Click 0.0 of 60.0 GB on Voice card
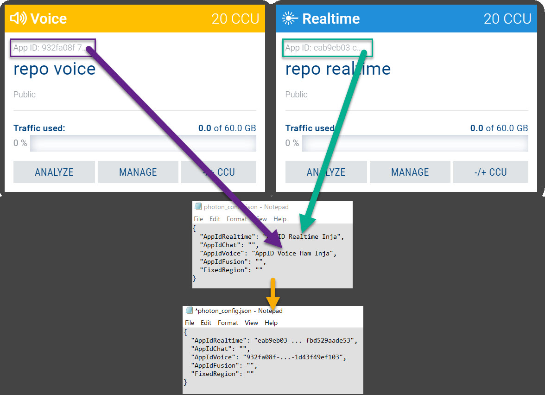 point(227,128)
